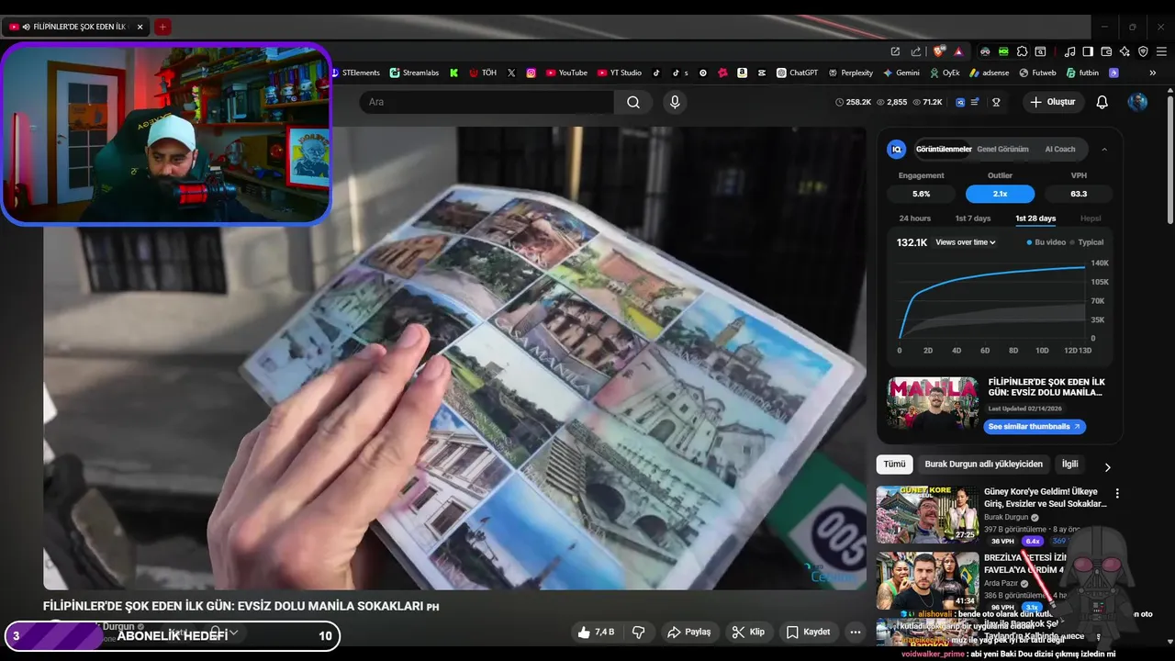
Task: Open the STElements bookmark
Action: click(x=358, y=73)
